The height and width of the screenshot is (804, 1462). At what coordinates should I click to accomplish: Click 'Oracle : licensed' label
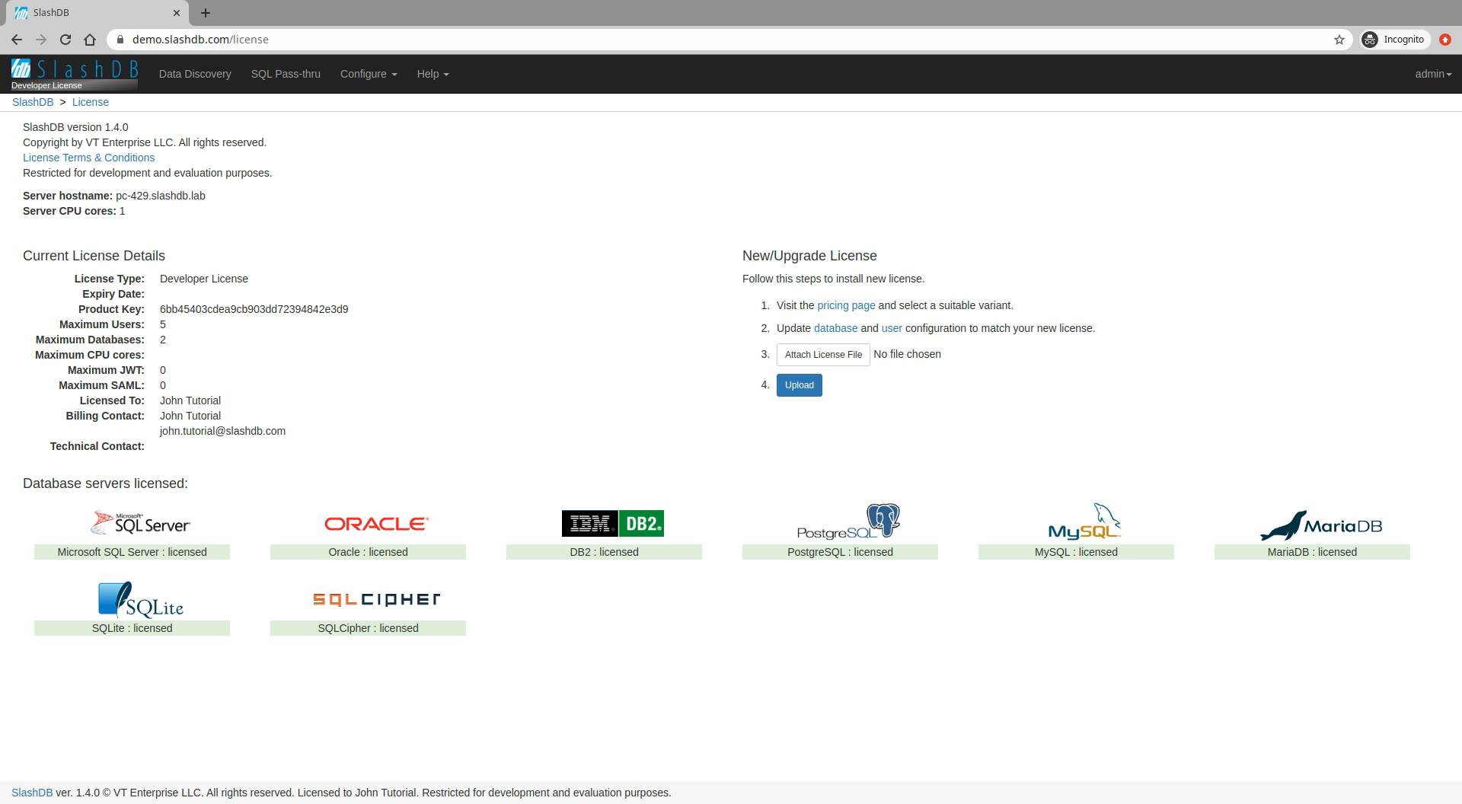(368, 552)
